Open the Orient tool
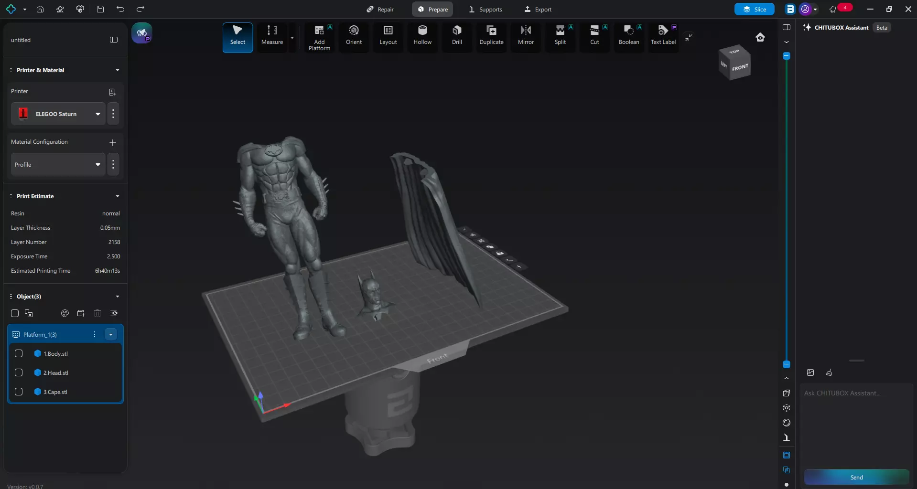 (354, 37)
